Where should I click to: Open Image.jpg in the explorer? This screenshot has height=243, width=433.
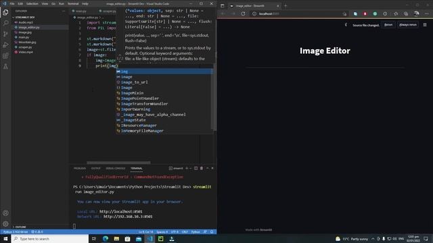coord(25,32)
